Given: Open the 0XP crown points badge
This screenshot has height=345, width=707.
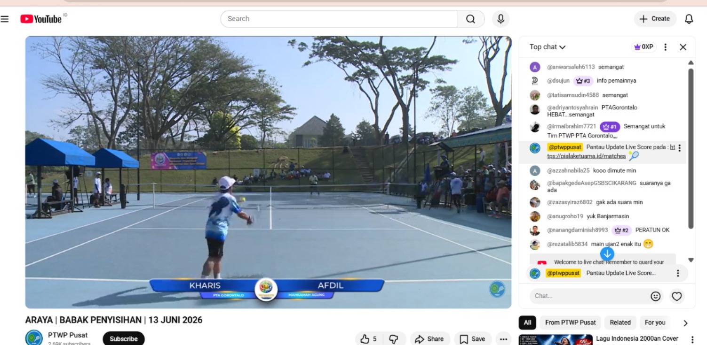Looking at the screenshot, I should click(x=643, y=47).
